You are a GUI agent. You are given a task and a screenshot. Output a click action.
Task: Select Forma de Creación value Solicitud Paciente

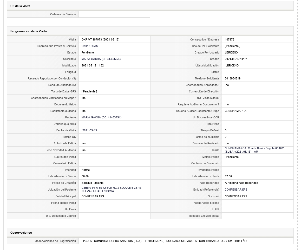click(92, 183)
